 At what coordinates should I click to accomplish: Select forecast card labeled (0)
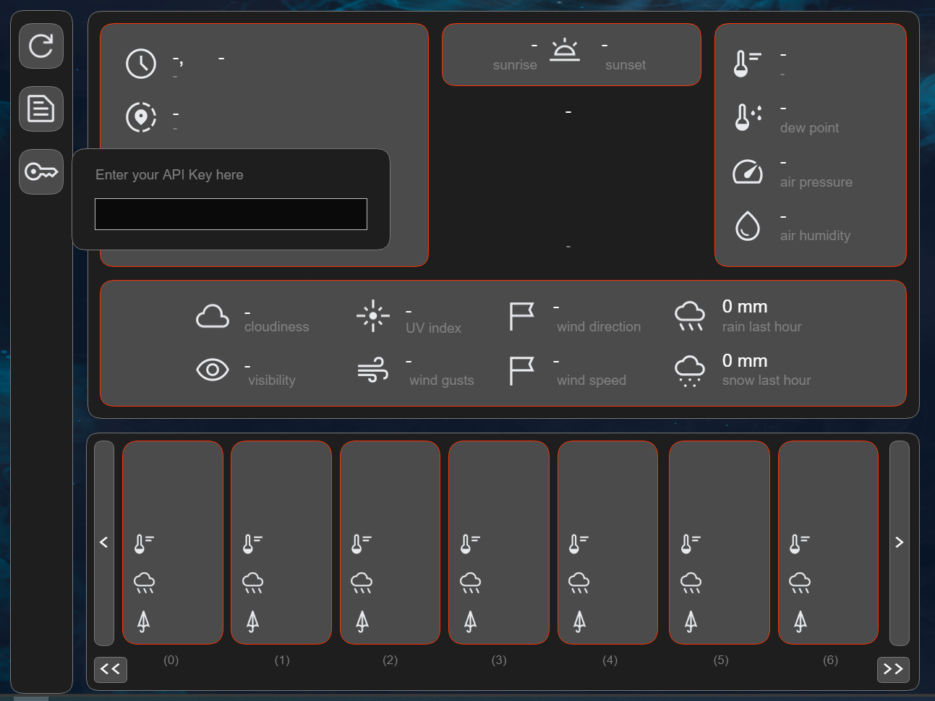coord(173,543)
